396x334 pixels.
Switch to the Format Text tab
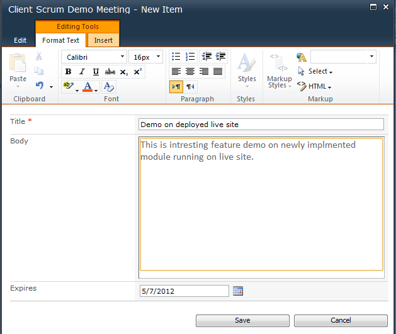60,40
